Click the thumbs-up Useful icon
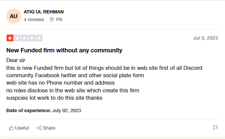 [11, 128]
